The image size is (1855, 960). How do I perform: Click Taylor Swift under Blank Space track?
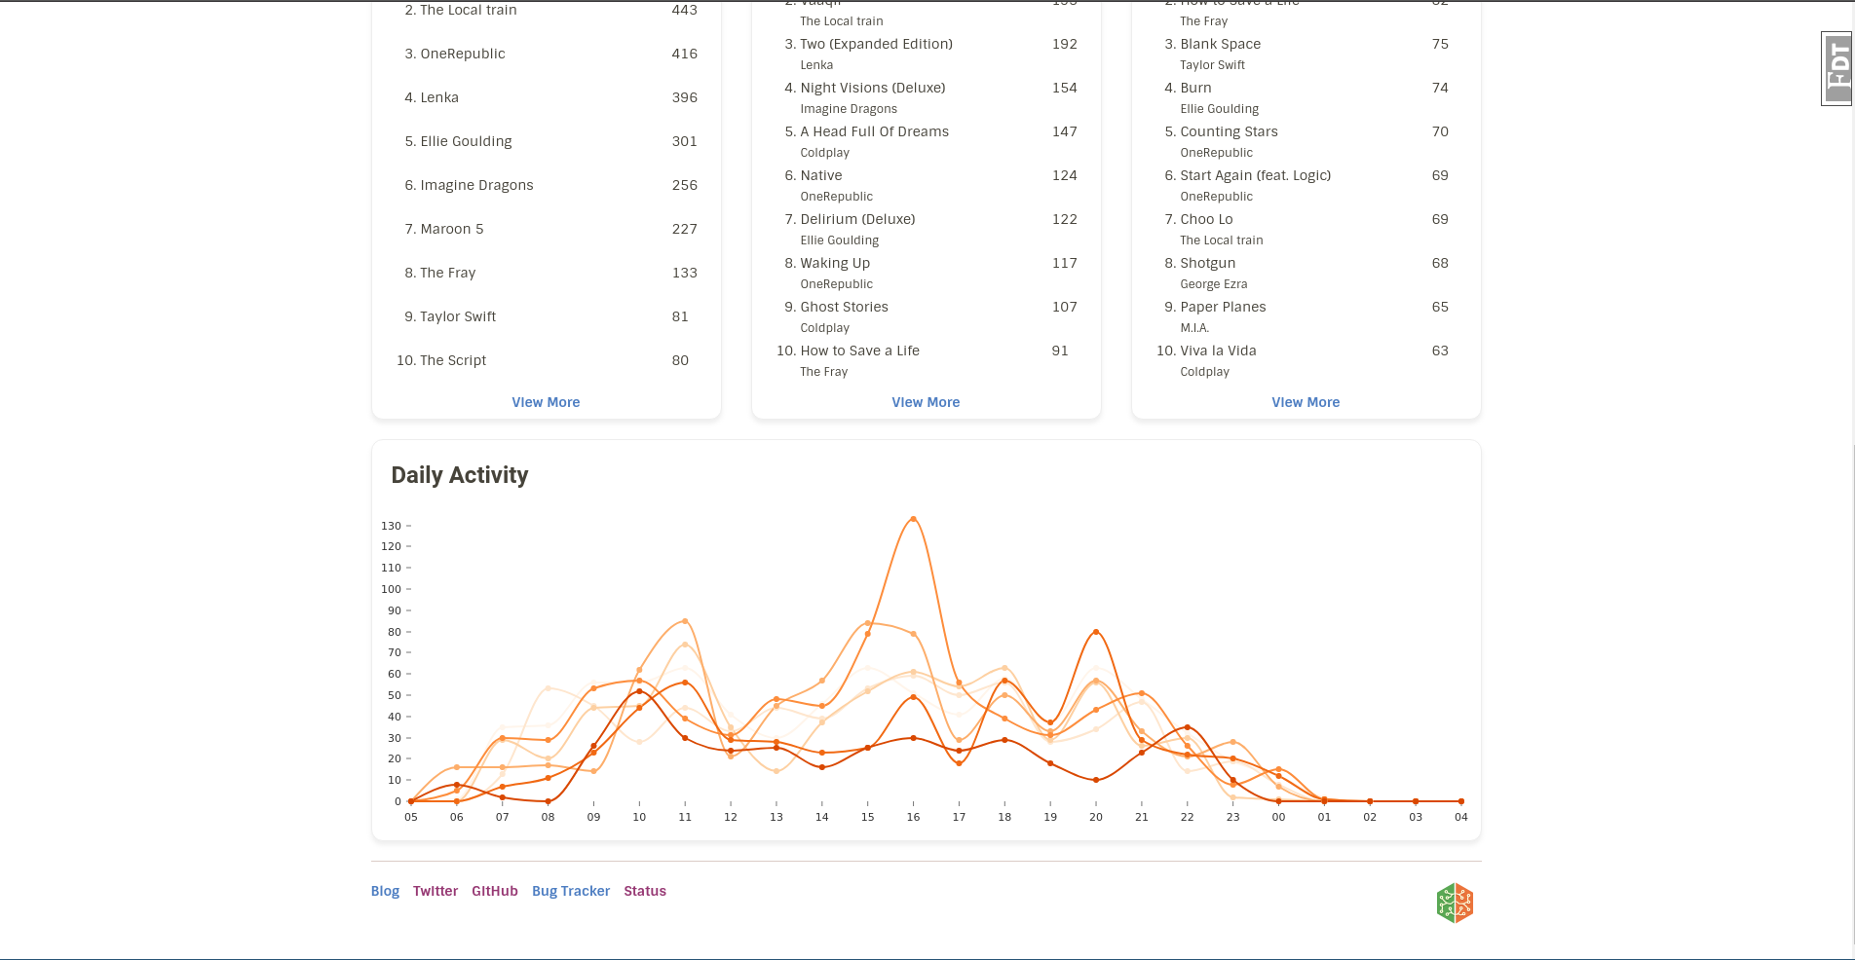(1213, 65)
